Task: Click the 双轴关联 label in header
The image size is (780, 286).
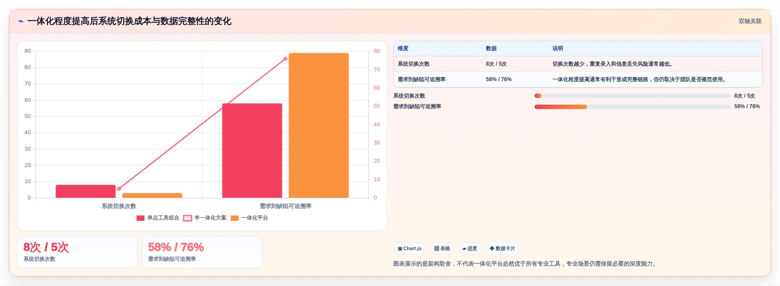Action: 750,21
